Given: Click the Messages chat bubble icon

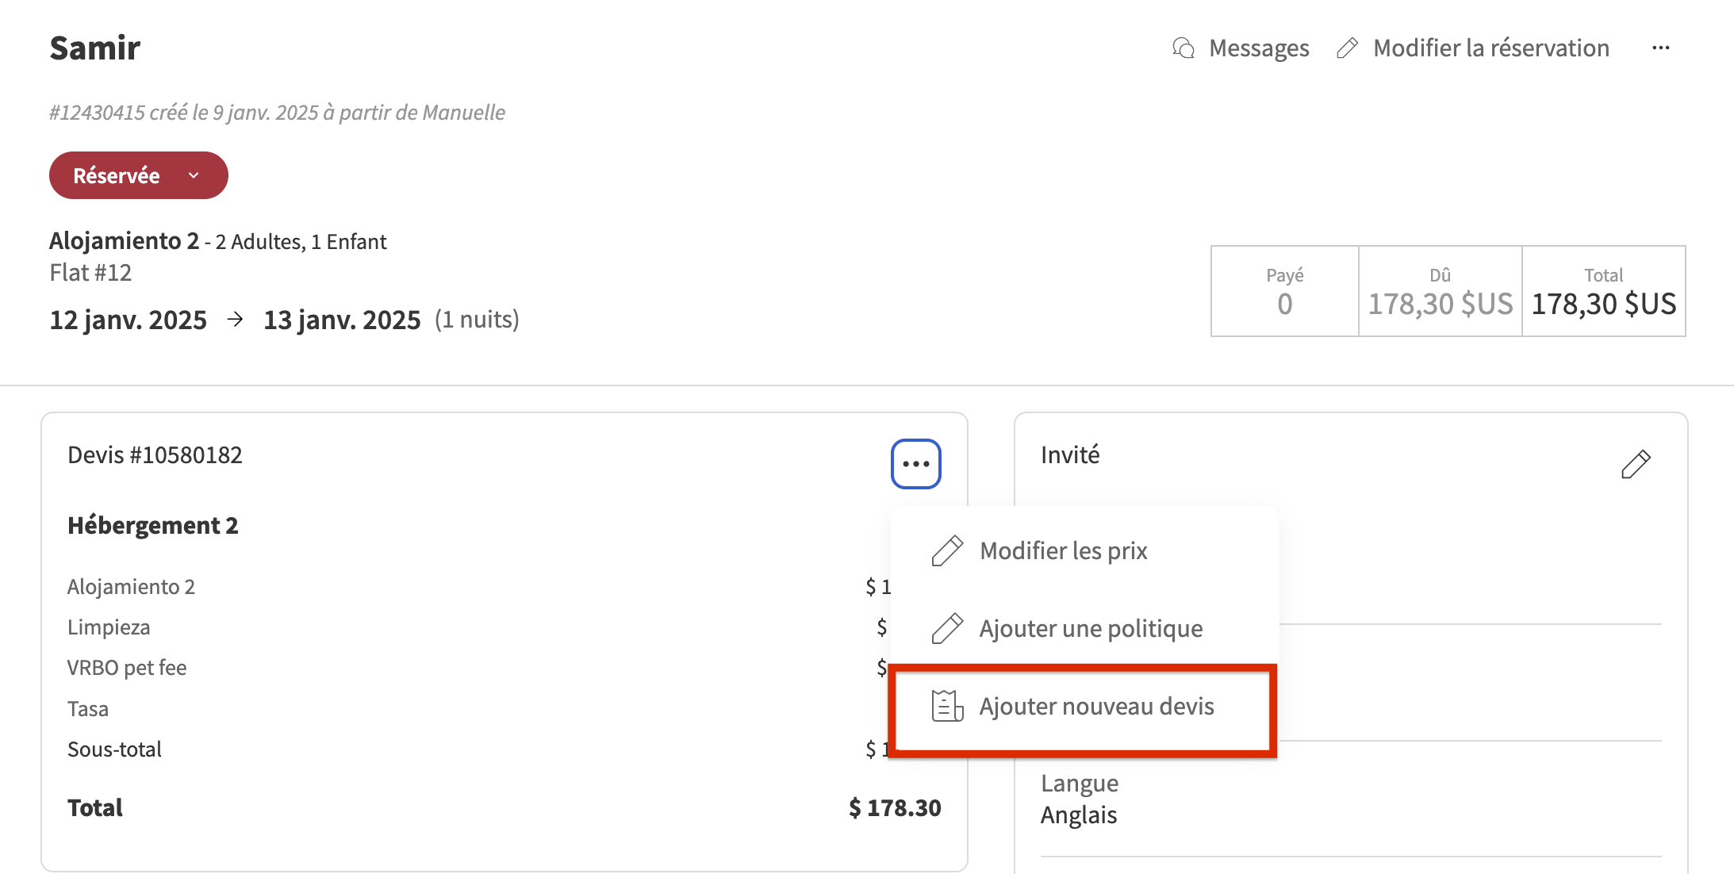Looking at the screenshot, I should coord(1183,48).
